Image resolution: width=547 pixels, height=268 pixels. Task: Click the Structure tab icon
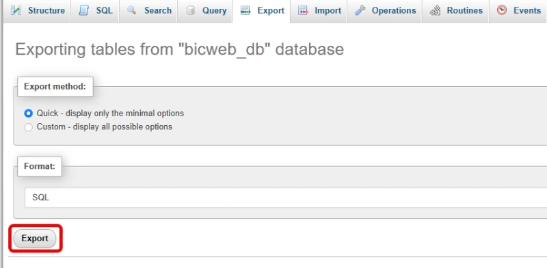point(16,10)
